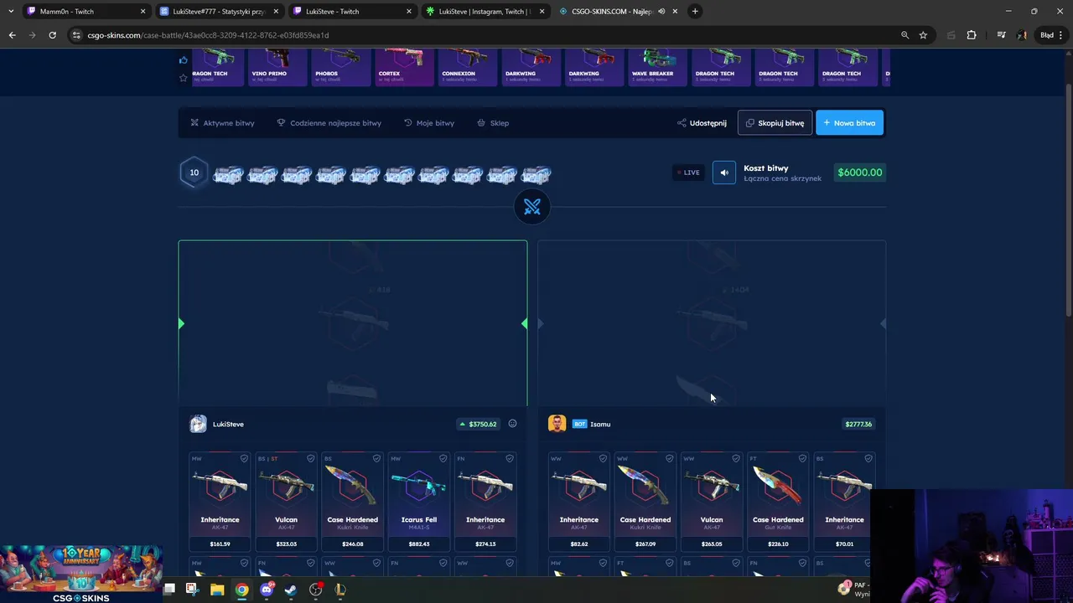Click the shield icon on Isamu's $82.62 Inheritance
This screenshot has height=603, width=1073.
603,459
